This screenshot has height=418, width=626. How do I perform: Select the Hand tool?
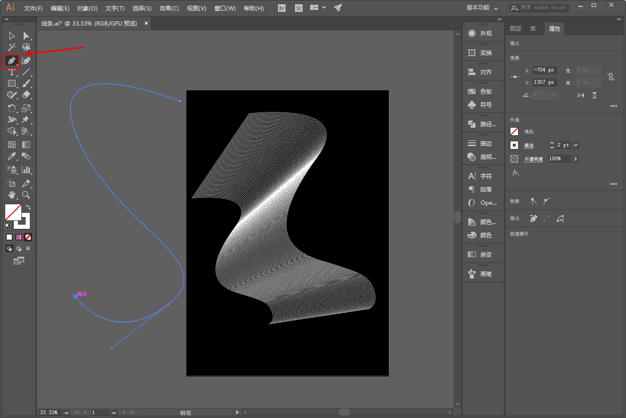[x=12, y=194]
